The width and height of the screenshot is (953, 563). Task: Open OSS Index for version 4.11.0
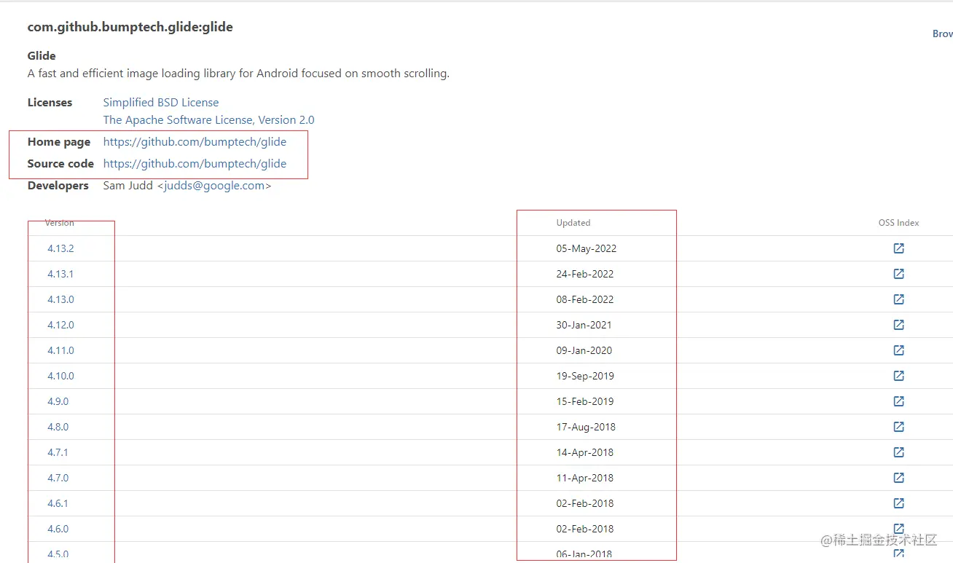tap(898, 350)
